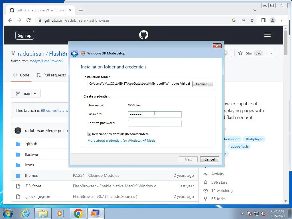Viewport: 292px width, 219px height.
Task: Click the back arrow in XP Mode Setup
Action: tap(74, 53)
